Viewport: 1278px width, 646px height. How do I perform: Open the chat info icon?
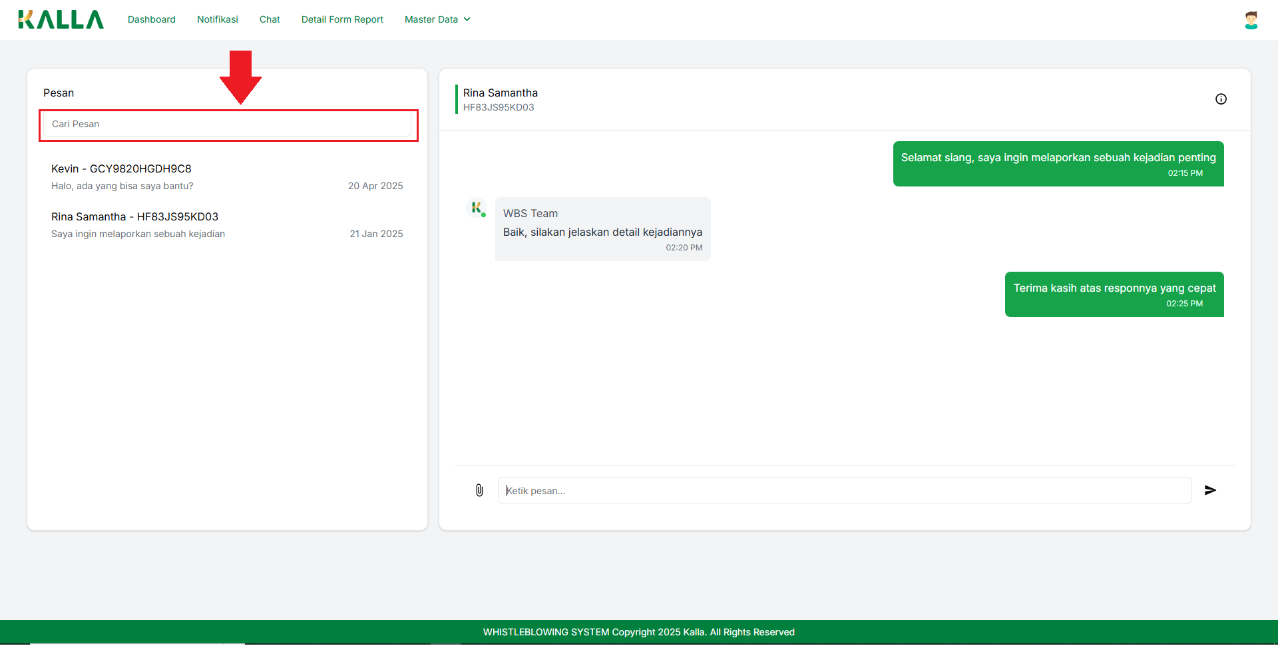1221,99
